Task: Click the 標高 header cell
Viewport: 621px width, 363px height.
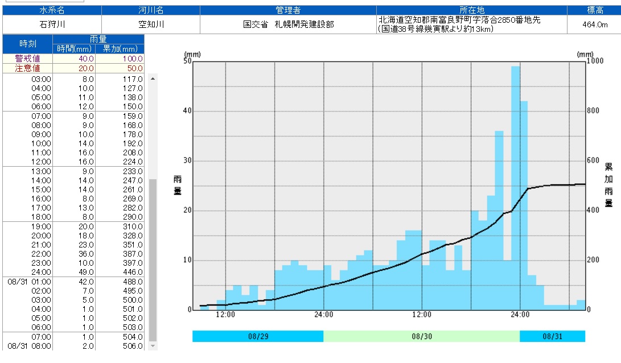Action: coord(594,10)
